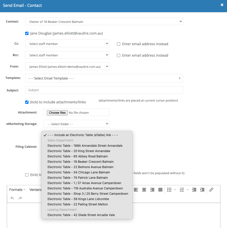Insert bullet list in editor
The image size is (227, 228).
(x=169, y=190)
